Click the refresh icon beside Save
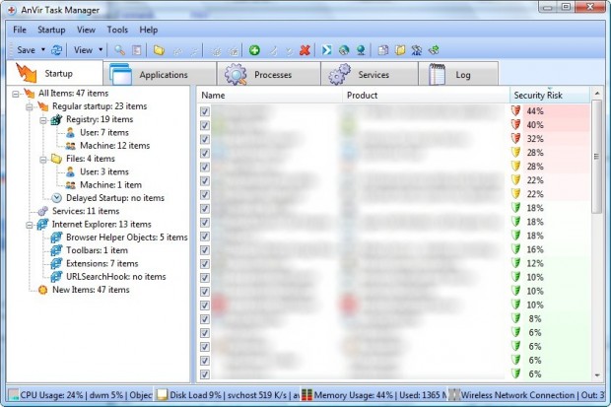Screen dimensions: 611x407 (57, 49)
